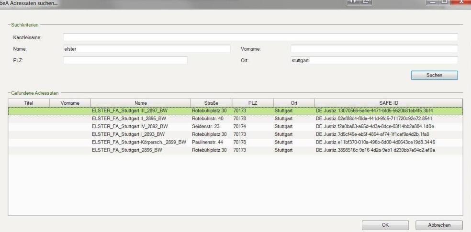This screenshot has height=232, width=471.
Task: Click the Ort field containing stuttgart
Action: 374,60
